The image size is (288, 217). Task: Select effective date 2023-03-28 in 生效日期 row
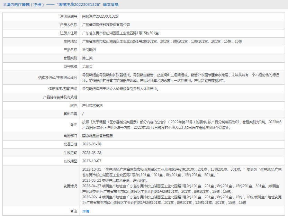(92, 153)
